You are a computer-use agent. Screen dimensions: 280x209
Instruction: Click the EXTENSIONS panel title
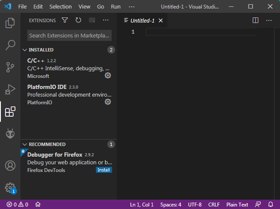[x=42, y=20]
